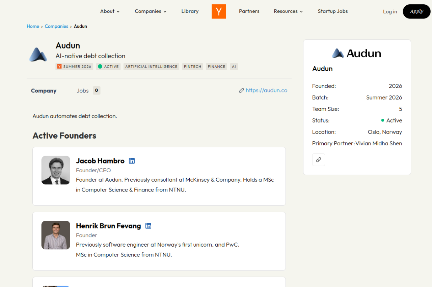Click the SUMMER 2026 batch tag

tap(74, 67)
